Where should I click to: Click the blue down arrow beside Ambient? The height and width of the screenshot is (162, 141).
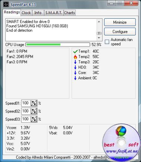75,78
